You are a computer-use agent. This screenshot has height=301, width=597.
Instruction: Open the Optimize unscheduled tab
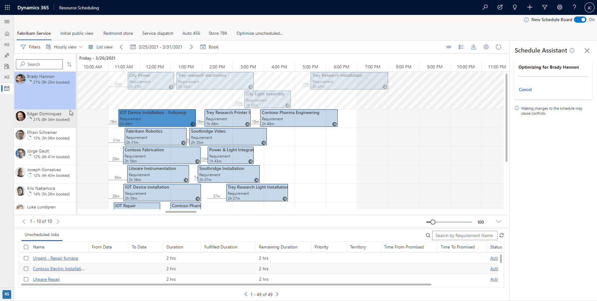(x=259, y=33)
